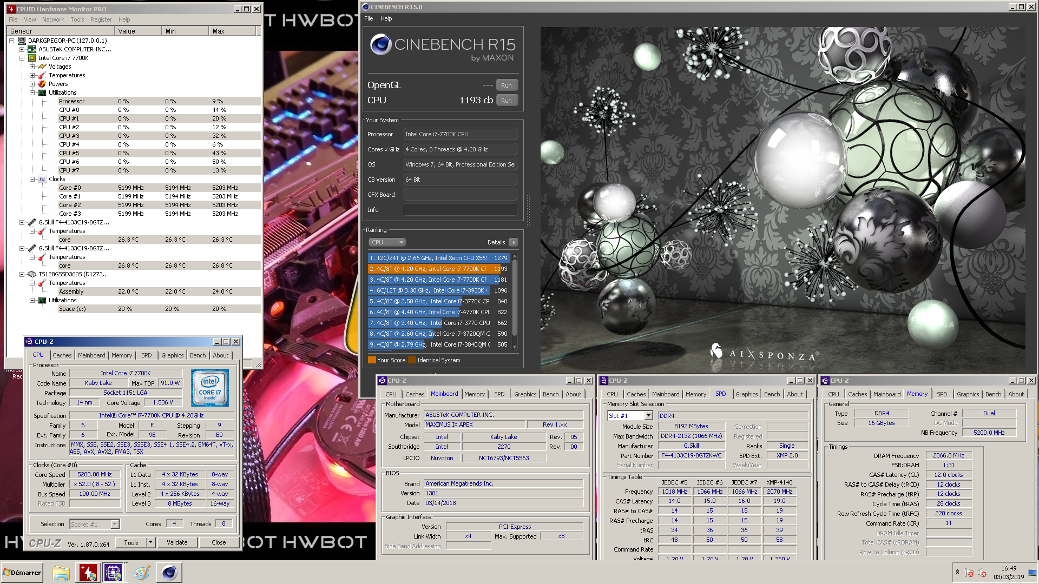This screenshot has width=1039, height=584.
Task: Open the Help menu in Cinebench
Action: [386, 18]
